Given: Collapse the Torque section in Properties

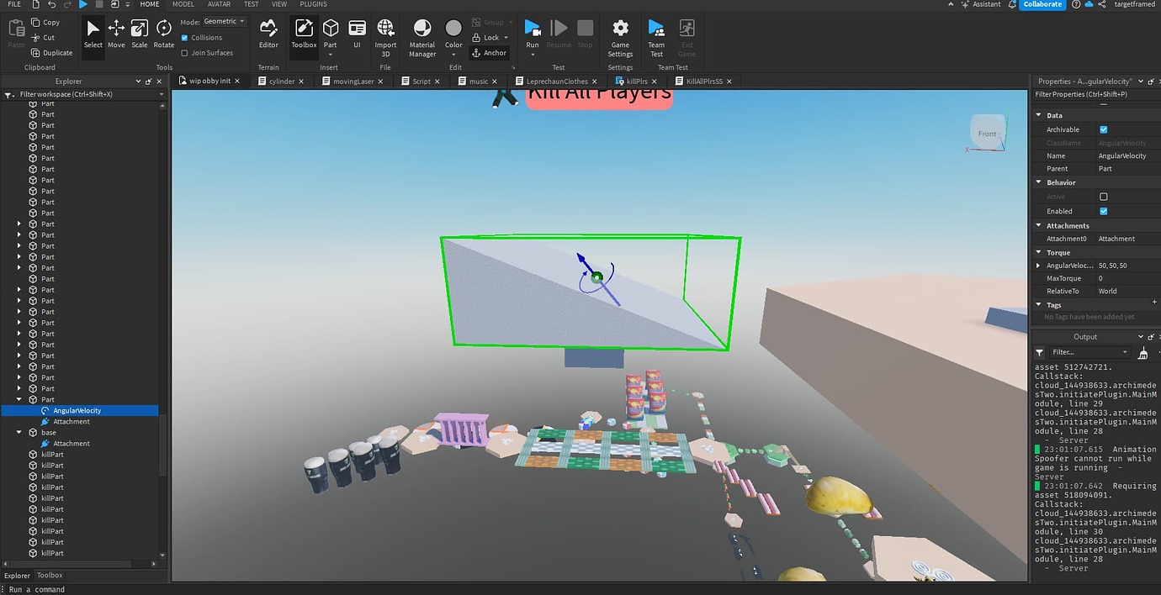Looking at the screenshot, I should pos(1040,252).
